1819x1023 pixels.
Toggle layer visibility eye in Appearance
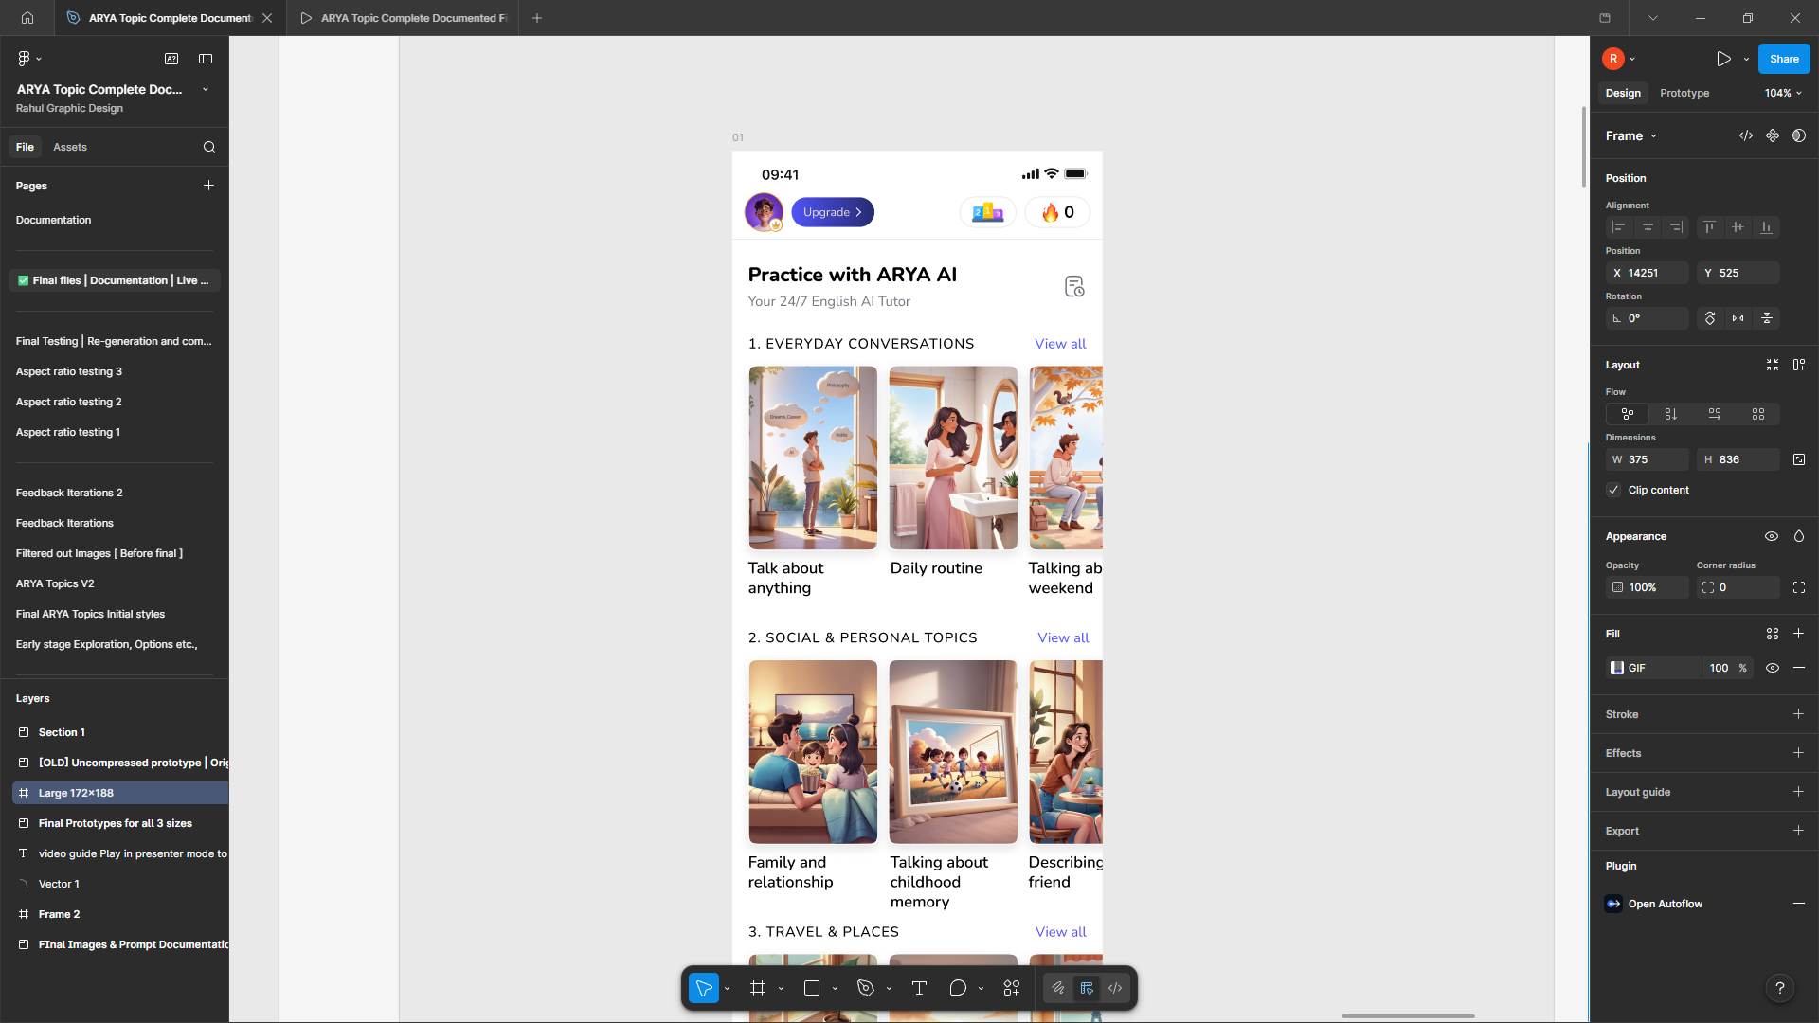(x=1772, y=536)
